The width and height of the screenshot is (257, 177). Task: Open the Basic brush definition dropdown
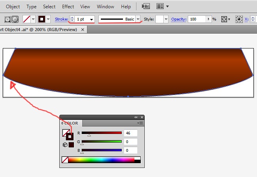click(x=138, y=19)
